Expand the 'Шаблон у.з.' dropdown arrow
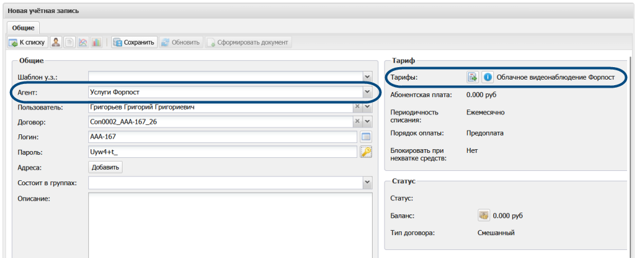Screen dimensions: 637x258 point(367,77)
